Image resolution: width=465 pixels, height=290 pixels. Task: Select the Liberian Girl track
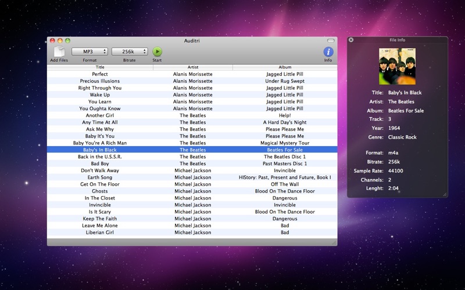click(192, 233)
